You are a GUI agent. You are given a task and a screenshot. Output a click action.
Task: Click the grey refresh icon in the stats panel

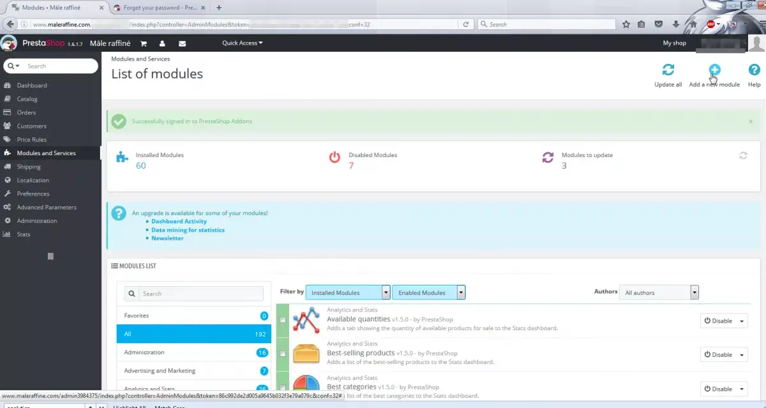743,155
